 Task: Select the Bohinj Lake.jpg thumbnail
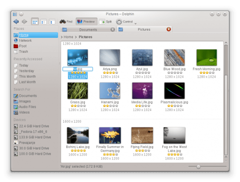(x=78, y=136)
